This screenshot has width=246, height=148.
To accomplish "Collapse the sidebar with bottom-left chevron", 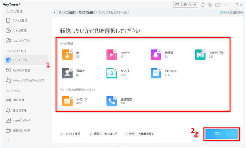I will [x=8, y=140].
